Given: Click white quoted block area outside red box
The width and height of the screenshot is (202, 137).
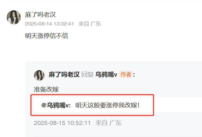Looking at the screenshot, I should point(178,105).
